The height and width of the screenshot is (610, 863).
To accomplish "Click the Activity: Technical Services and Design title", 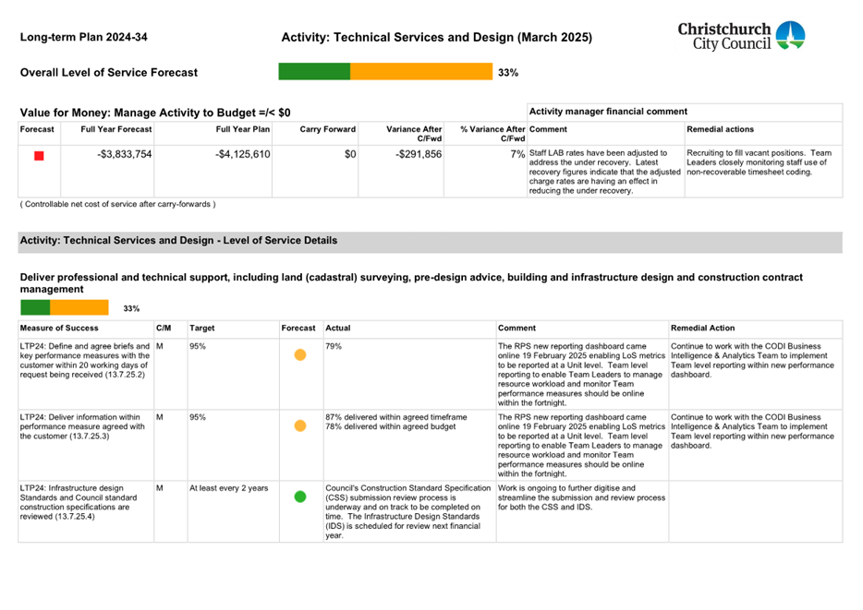I will 436,37.
